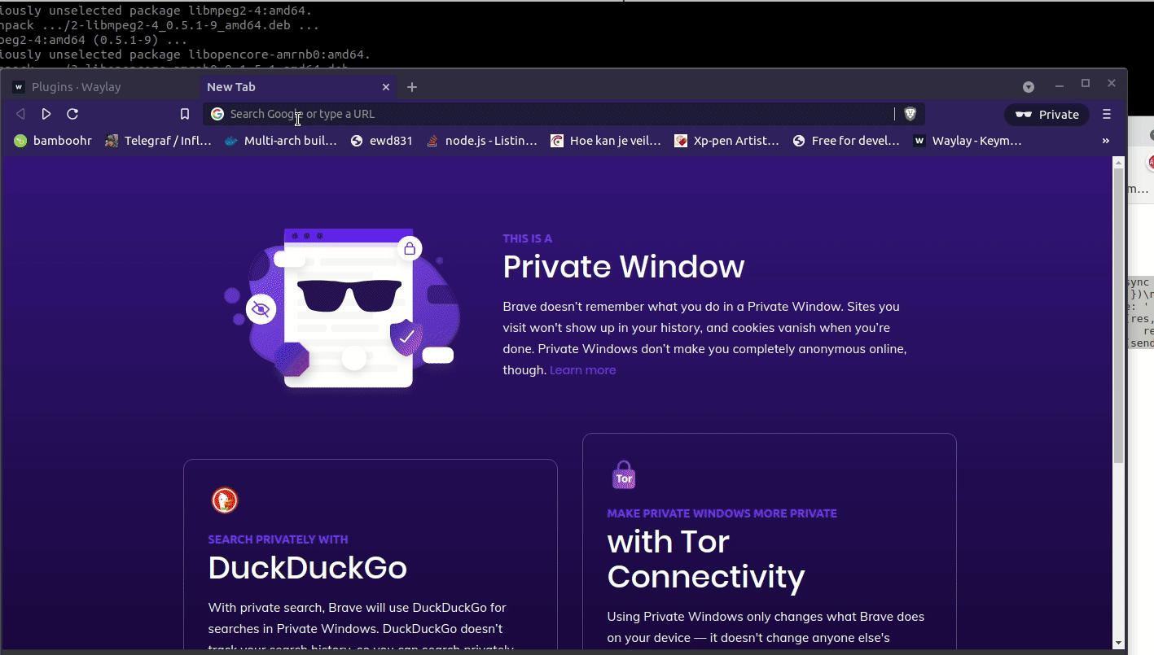The width and height of the screenshot is (1154, 655).
Task: Open the Hoe kan je veil... bookmark
Action: pos(606,141)
